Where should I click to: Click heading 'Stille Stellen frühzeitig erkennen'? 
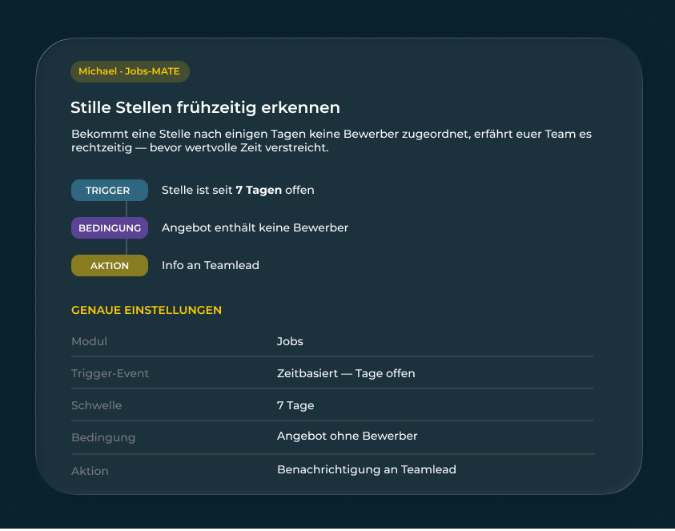(205, 107)
